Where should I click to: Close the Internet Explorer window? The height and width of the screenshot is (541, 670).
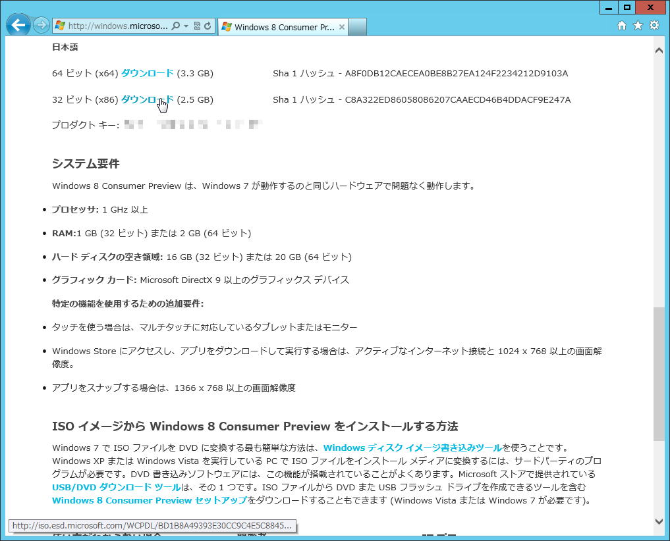[x=650, y=7]
